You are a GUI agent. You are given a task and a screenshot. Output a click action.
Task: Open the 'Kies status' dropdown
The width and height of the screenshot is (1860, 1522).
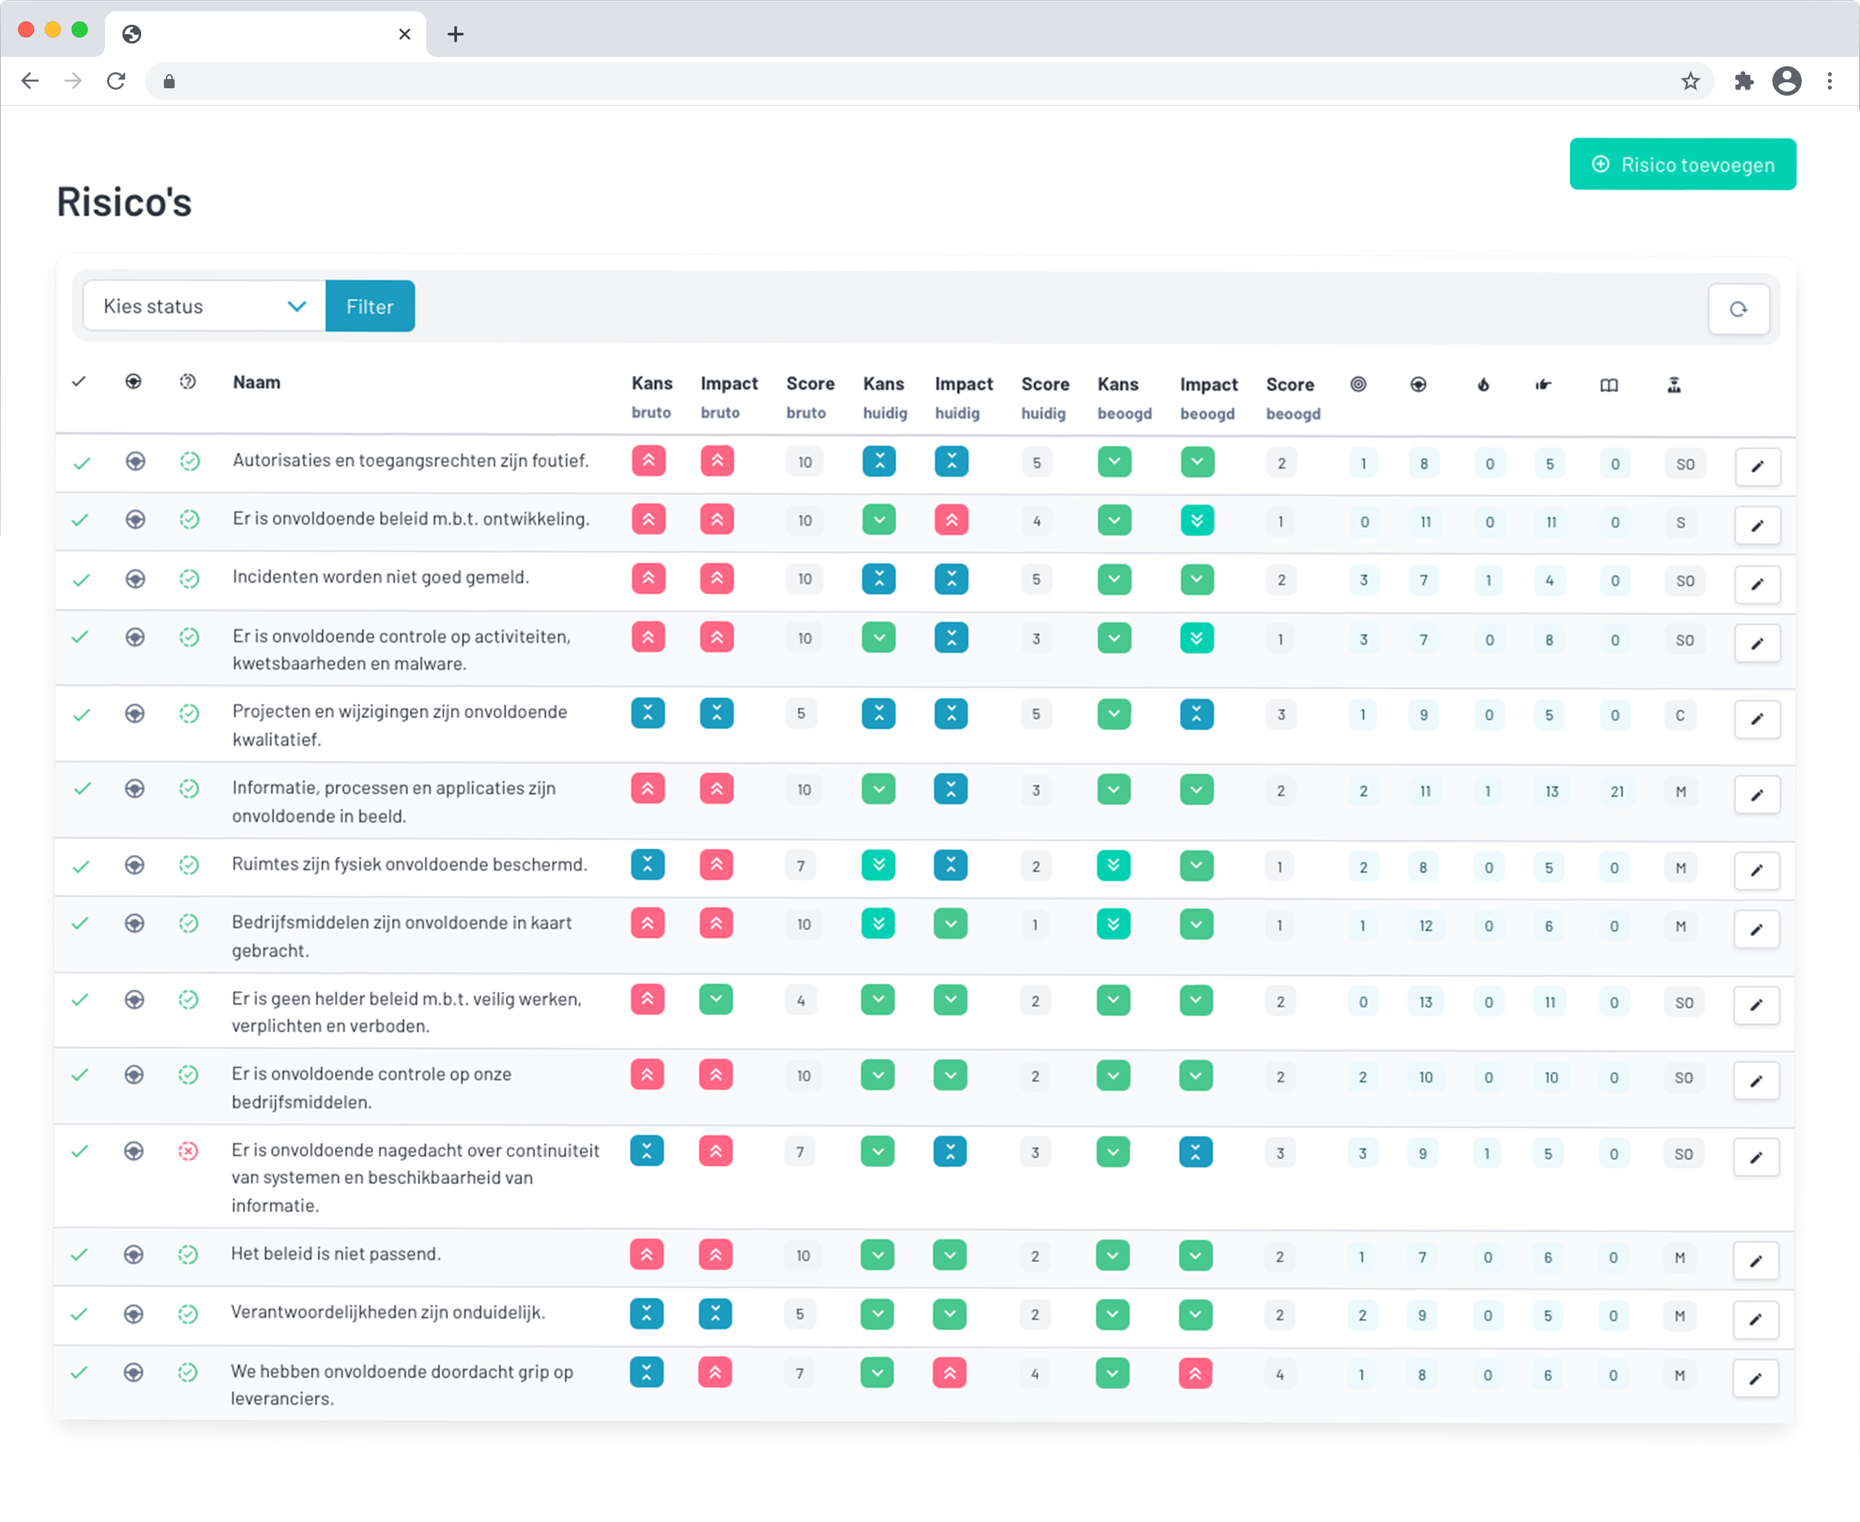click(x=203, y=306)
